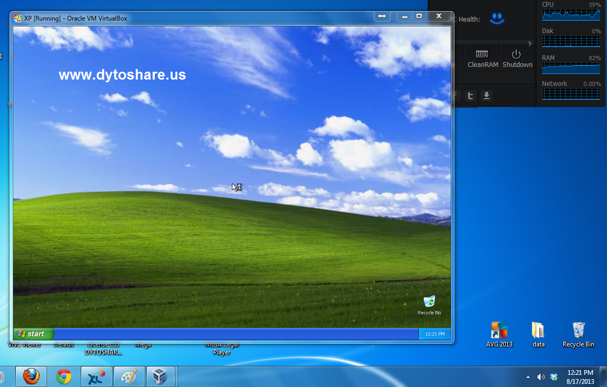Click the RAM 82% value
This screenshot has height=387, width=607.
coord(595,58)
